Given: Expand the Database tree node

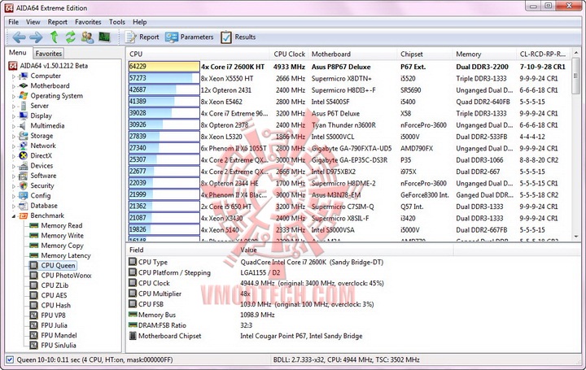Looking at the screenshot, I should point(14,206).
